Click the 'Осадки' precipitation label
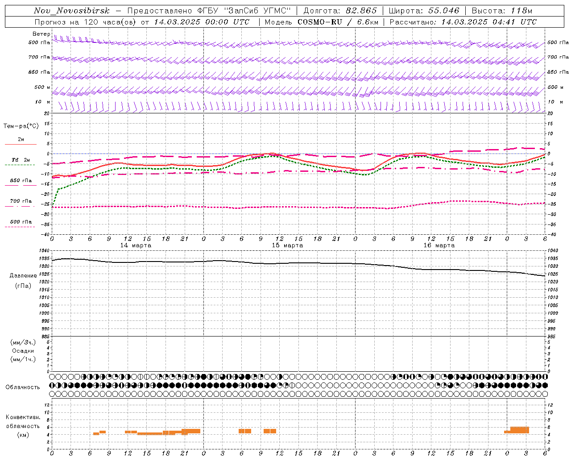Screen dimensions: 571x457 (x=23, y=351)
